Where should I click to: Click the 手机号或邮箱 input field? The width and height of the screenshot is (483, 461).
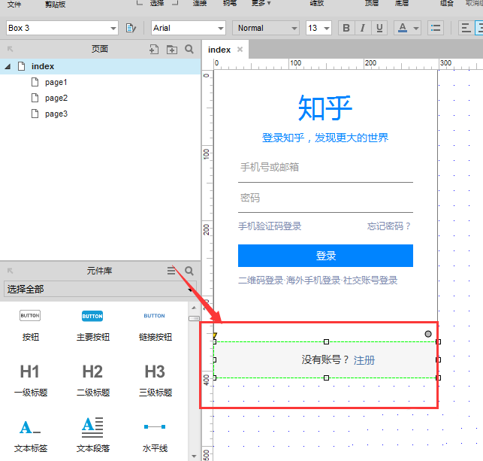point(325,168)
